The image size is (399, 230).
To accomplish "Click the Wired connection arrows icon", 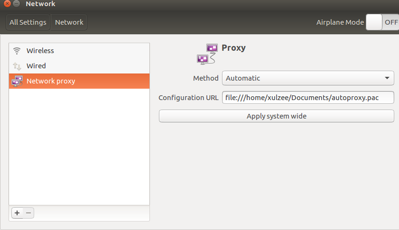I will click(x=17, y=66).
